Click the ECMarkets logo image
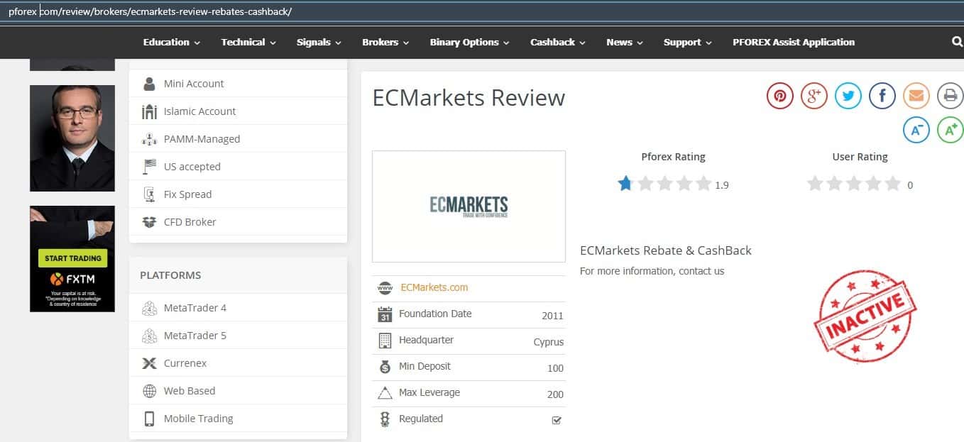This screenshot has height=442, width=964. [x=469, y=206]
